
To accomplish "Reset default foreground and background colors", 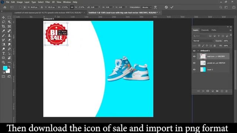I will pos(4,72).
